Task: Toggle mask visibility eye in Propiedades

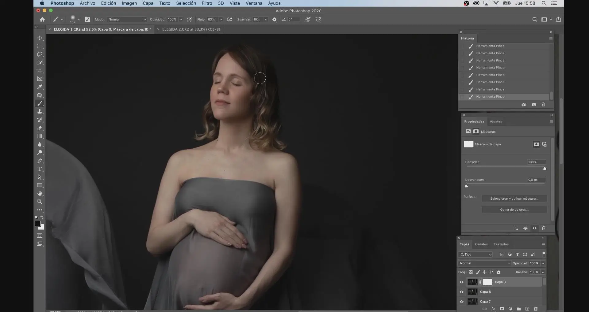Action: 535,228
